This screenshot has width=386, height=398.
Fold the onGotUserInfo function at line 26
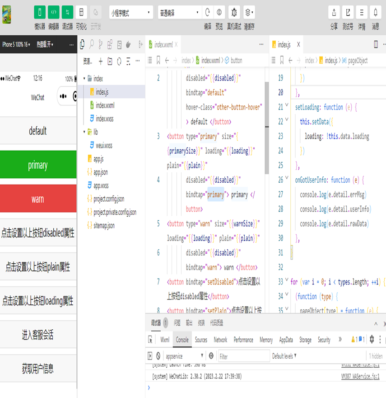pyautogui.click(x=287, y=177)
